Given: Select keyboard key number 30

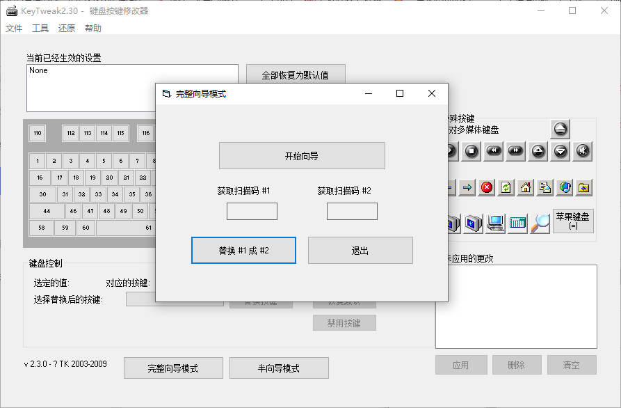Looking at the screenshot, I should [x=42, y=194].
